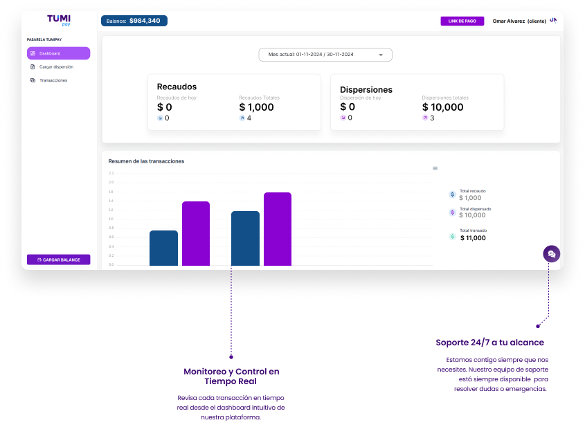Click the Total recaudo dollar icon
The height and width of the screenshot is (445, 585).
pos(452,194)
